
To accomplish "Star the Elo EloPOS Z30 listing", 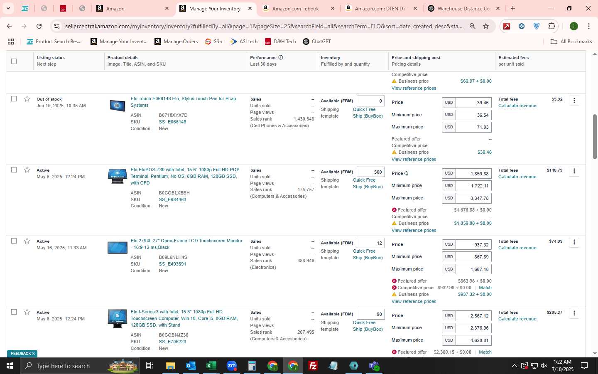I will [x=27, y=170].
